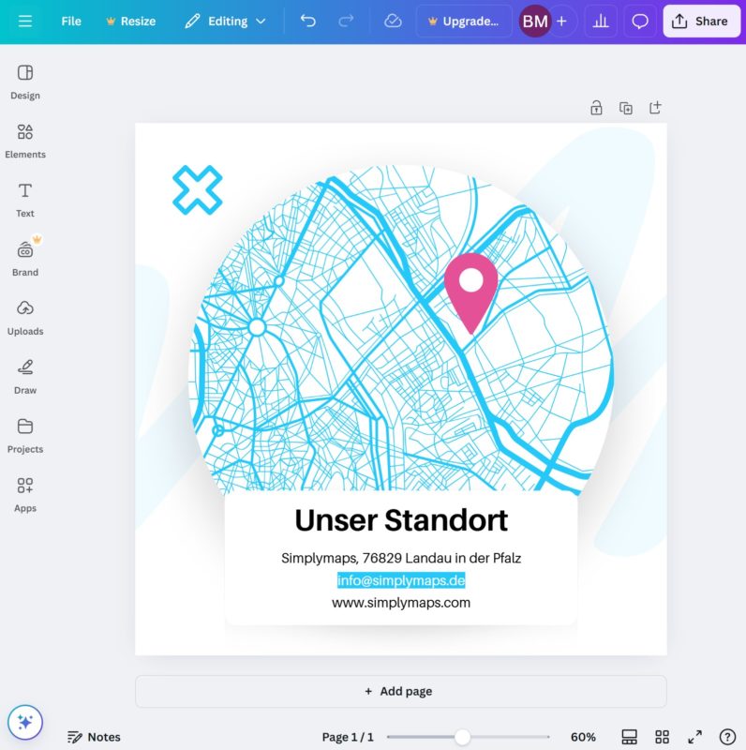Open the Elements sidebar panel
The image size is (746, 750).
[x=25, y=141]
